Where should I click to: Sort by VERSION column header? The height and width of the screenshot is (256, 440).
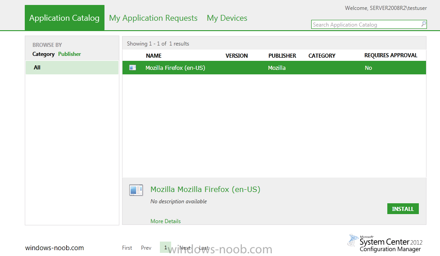pyautogui.click(x=236, y=55)
